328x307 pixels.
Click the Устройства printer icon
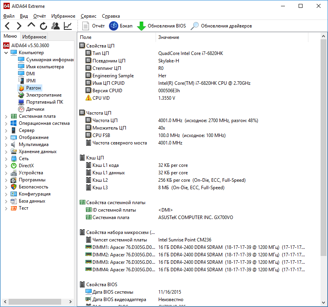(x=14, y=173)
